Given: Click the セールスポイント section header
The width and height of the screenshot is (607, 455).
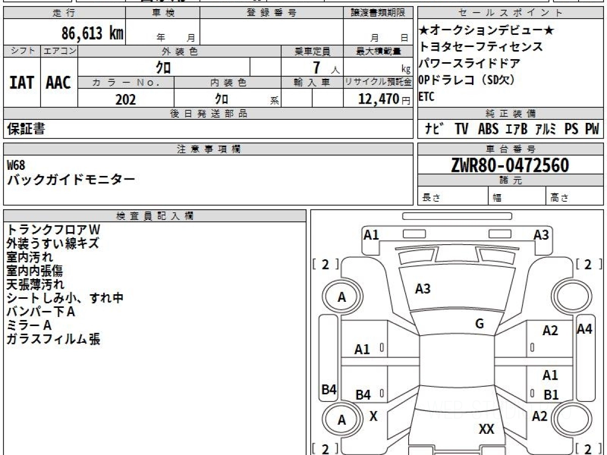Looking at the screenshot, I should coord(510,13).
